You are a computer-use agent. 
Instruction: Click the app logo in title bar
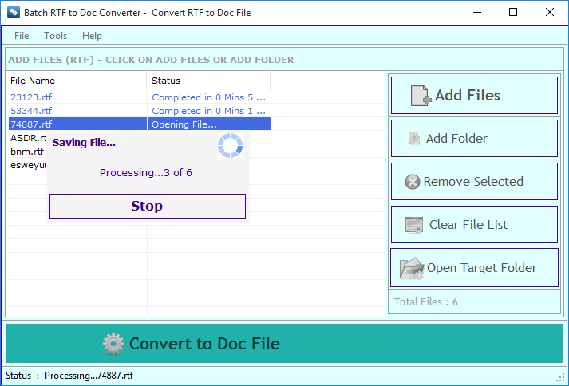(13, 12)
